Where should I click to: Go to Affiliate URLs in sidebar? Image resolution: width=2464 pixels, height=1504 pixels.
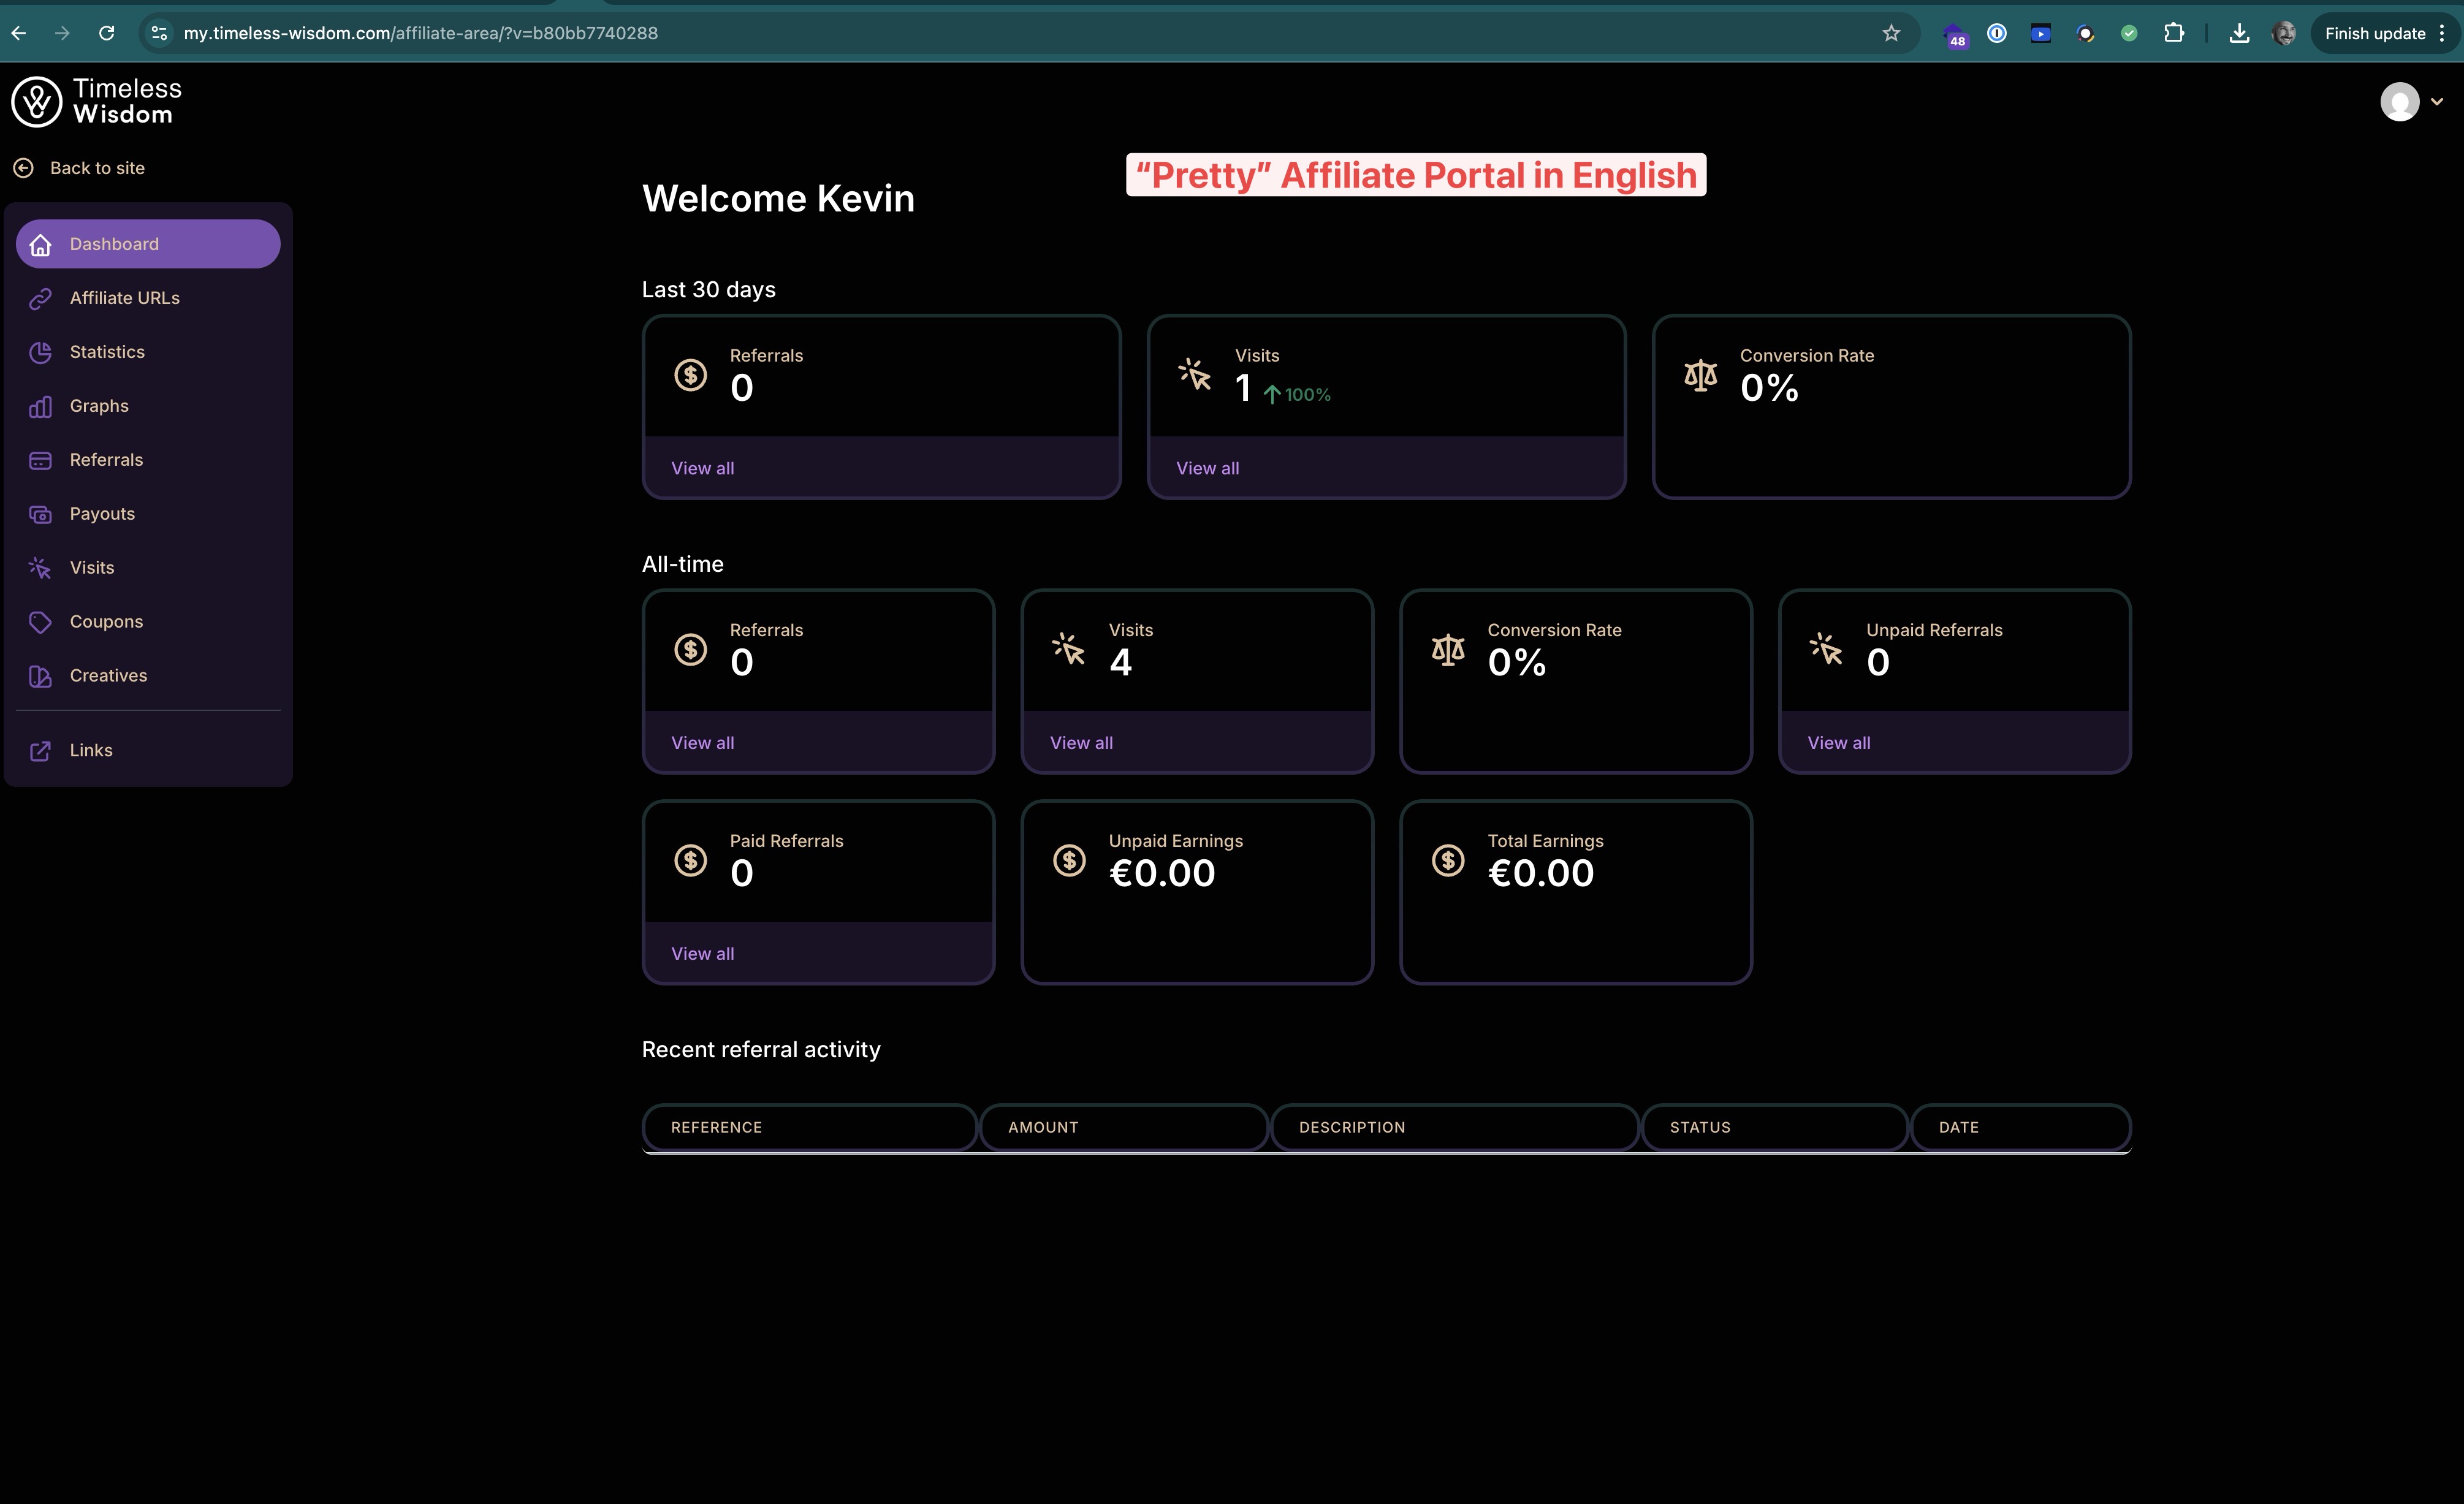click(x=148, y=298)
